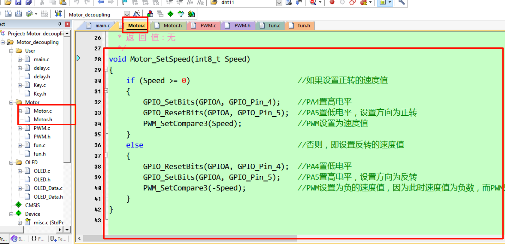Open the Functions tab at bottom
The width and height of the screenshot is (505, 245).
pos(37,239)
